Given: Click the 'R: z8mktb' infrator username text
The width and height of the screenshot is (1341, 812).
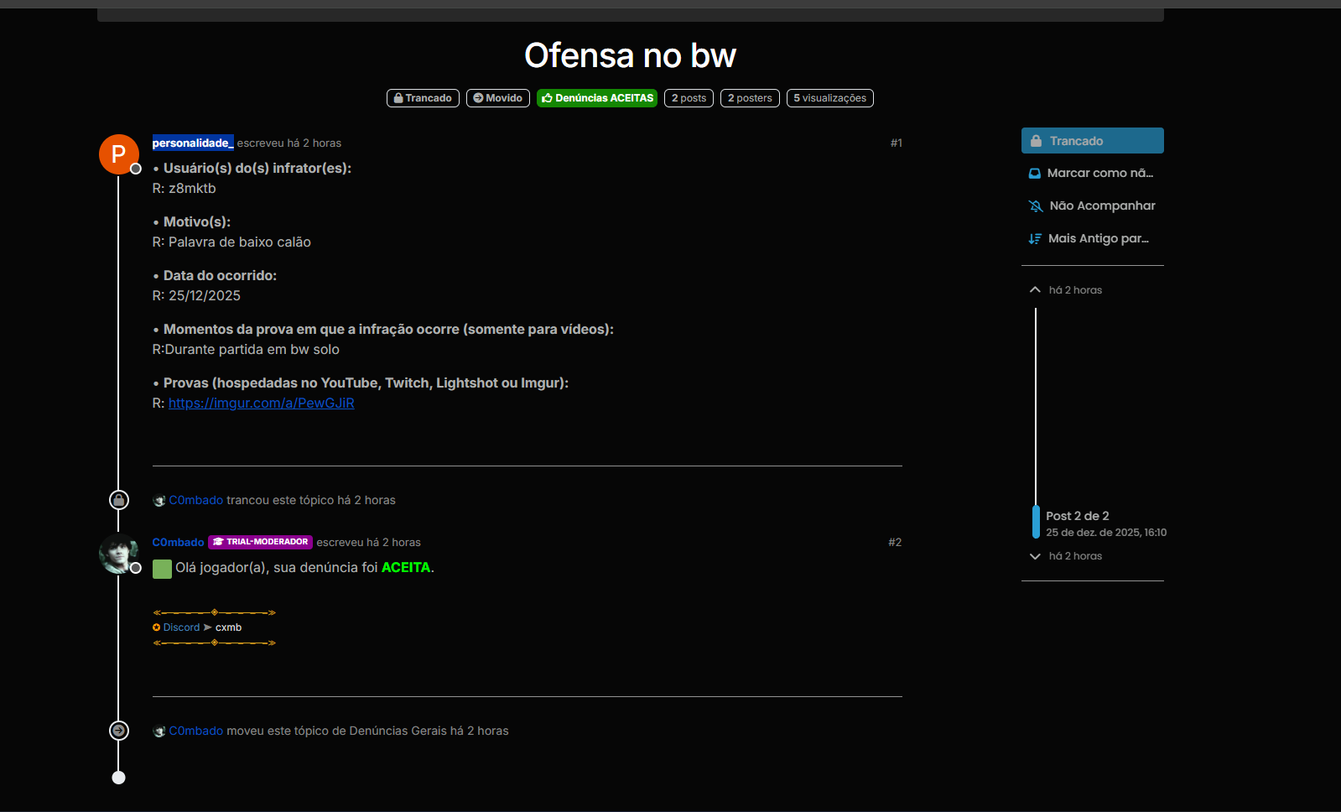Looking at the screenshot, I should [x=184, y=188].
